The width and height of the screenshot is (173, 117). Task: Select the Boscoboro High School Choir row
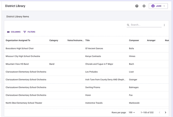click(x=20, y=48)
